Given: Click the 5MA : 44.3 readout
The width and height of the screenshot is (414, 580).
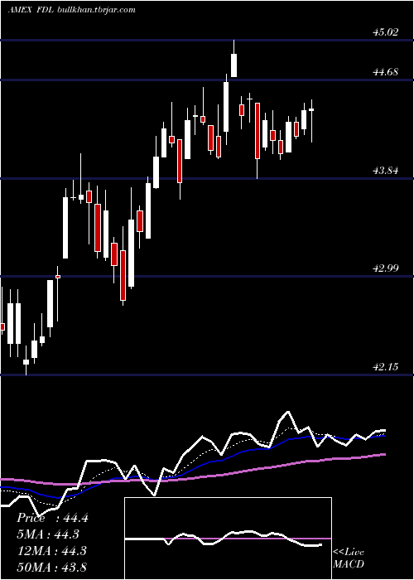Looking at the screenshot, I should [x=48, y=534].
